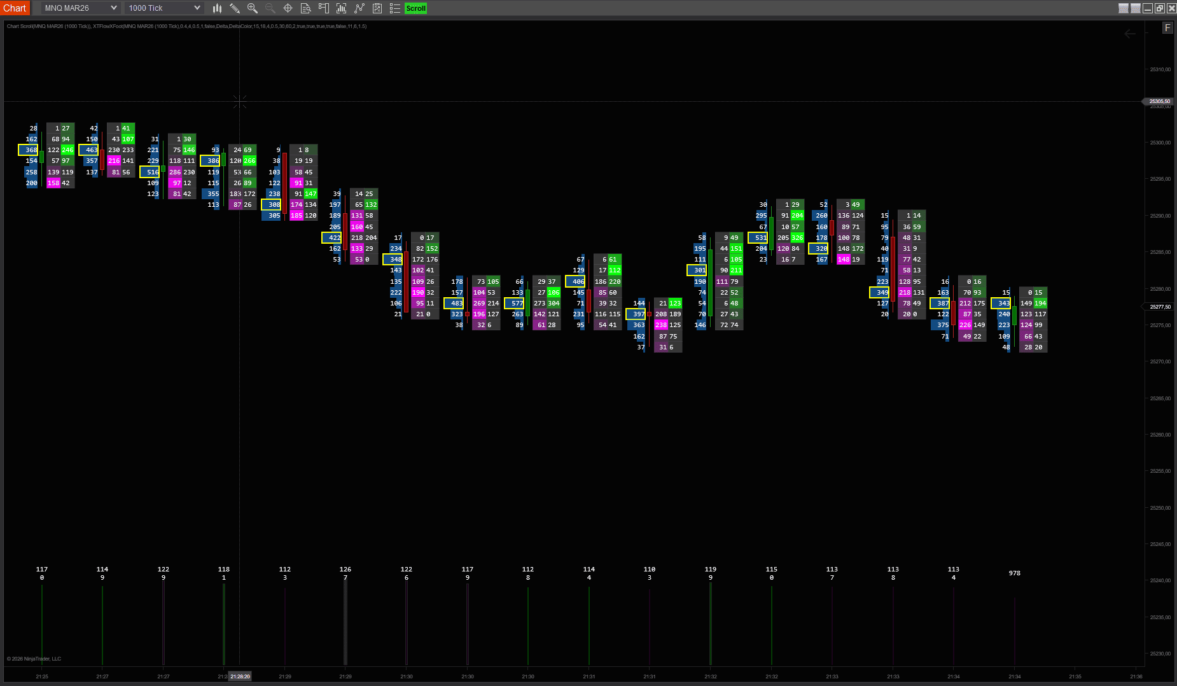1177x686 pixels.
Task: Select the Chart tab
Action: pyautogui.click(x=15, y=8)
